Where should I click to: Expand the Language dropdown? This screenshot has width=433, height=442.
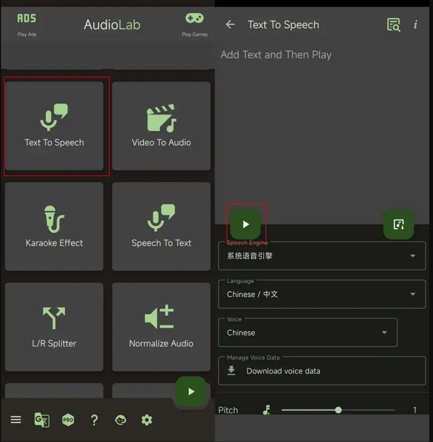(x=322, y=294)
